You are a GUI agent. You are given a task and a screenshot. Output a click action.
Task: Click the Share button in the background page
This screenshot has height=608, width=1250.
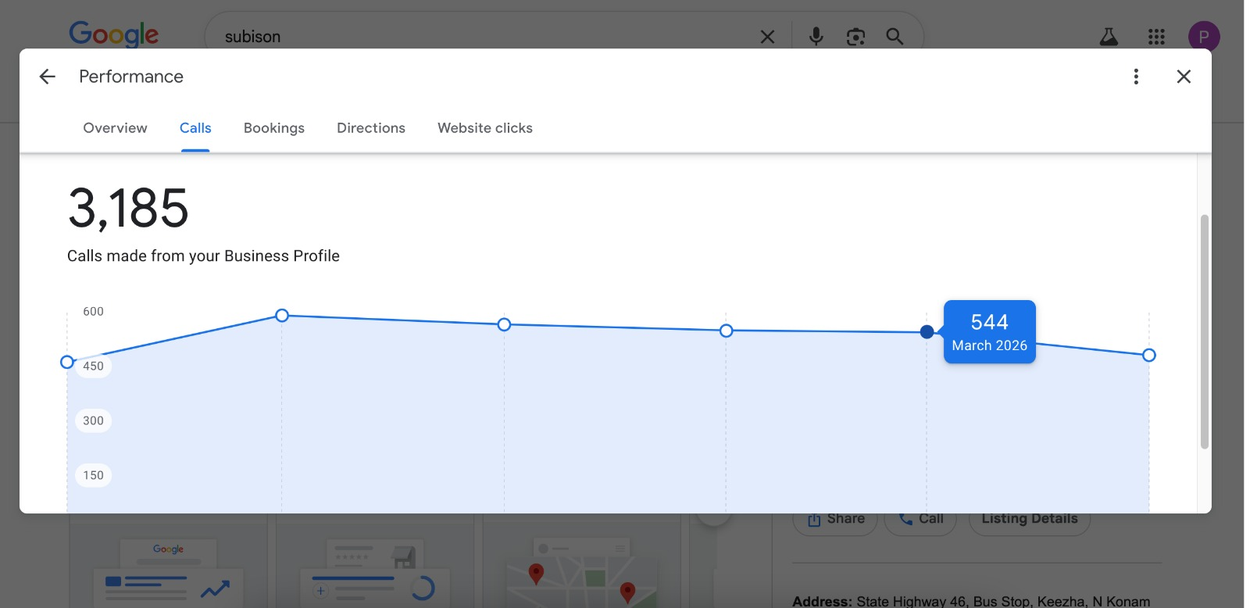point(835,519)
